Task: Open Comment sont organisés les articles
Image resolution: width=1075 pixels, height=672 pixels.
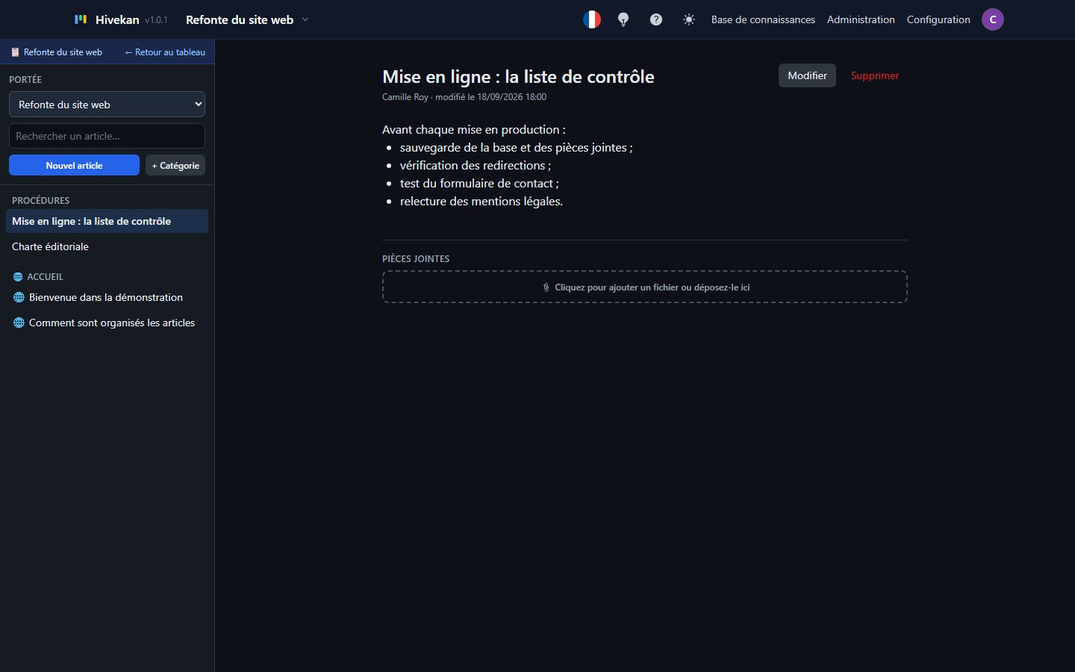Action: [107, 323]
